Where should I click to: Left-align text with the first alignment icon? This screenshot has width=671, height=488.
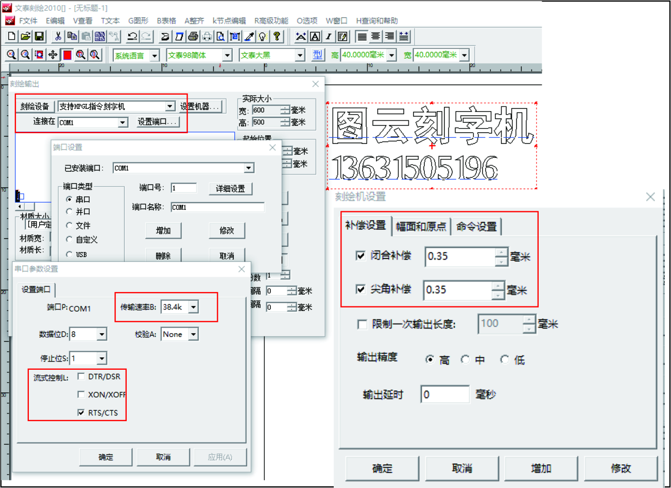(x=362, y=37)
